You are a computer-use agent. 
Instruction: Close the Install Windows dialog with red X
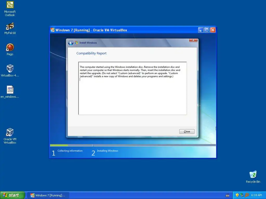point(193,40)
